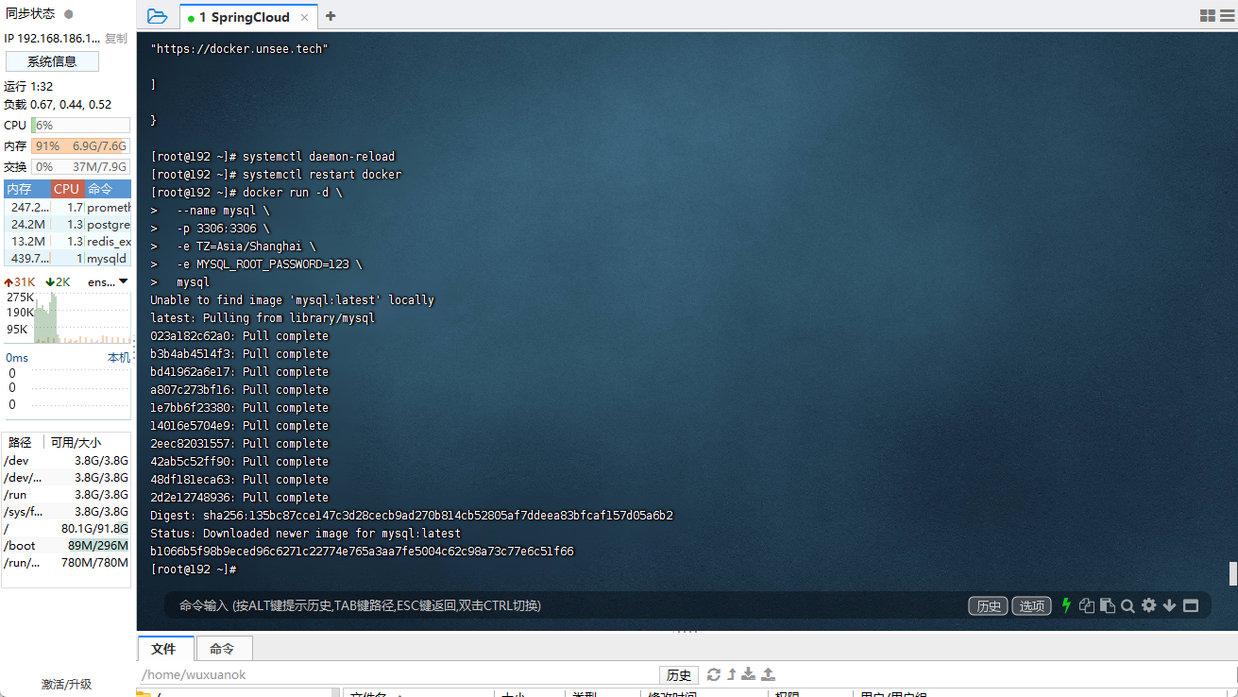Click the copy icon in the terminal toolbar
This screenshot has height=697, width=1238.
(x=1087, y=605)
